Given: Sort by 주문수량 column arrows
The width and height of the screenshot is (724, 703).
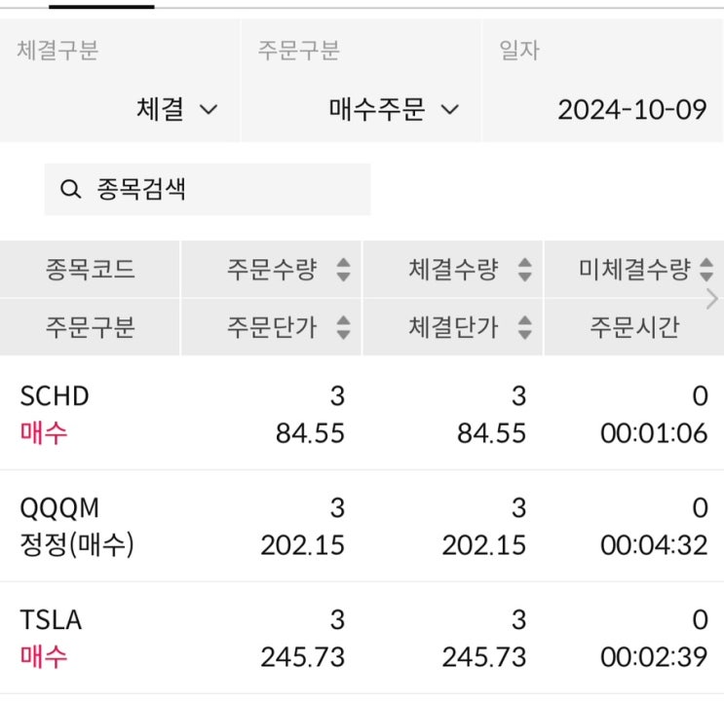Looking at the screenshot, I should coord(343,270).
